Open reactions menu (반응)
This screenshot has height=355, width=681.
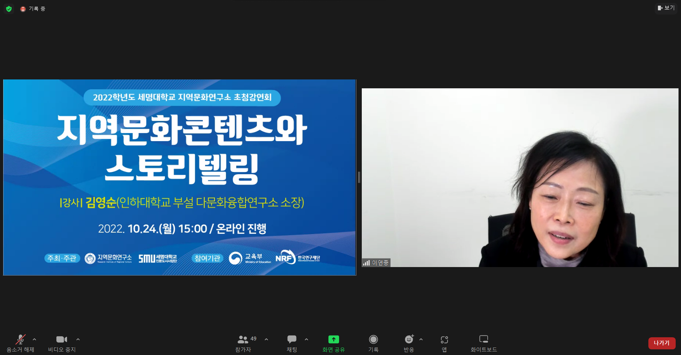click(409, 343)
